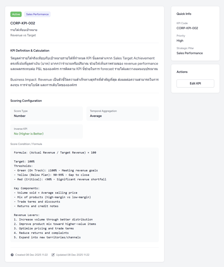Screen dimensions: 224x267
Task: Click the Temporal Aggregation Average card
Action: pos(122,113)
